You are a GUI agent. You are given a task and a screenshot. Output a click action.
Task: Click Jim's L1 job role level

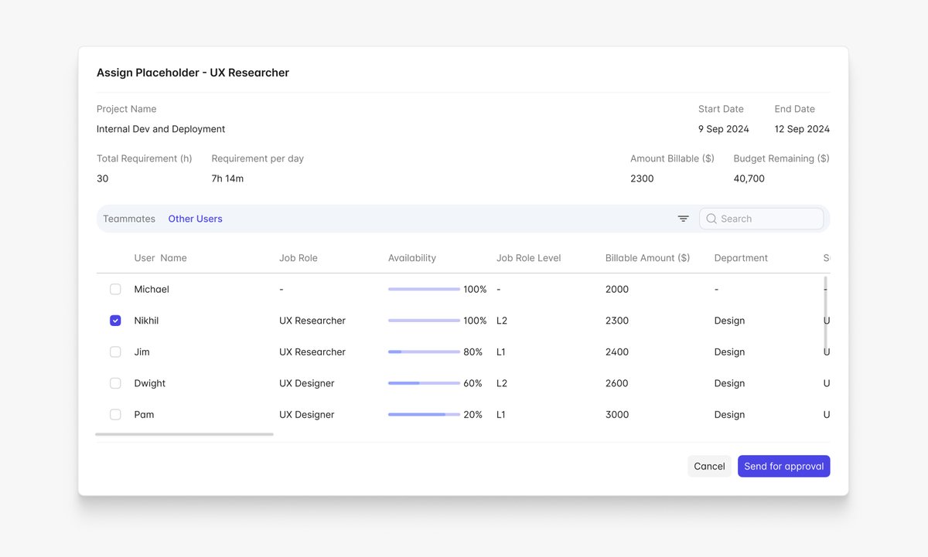pyautogui.click(x=501, y=352)
